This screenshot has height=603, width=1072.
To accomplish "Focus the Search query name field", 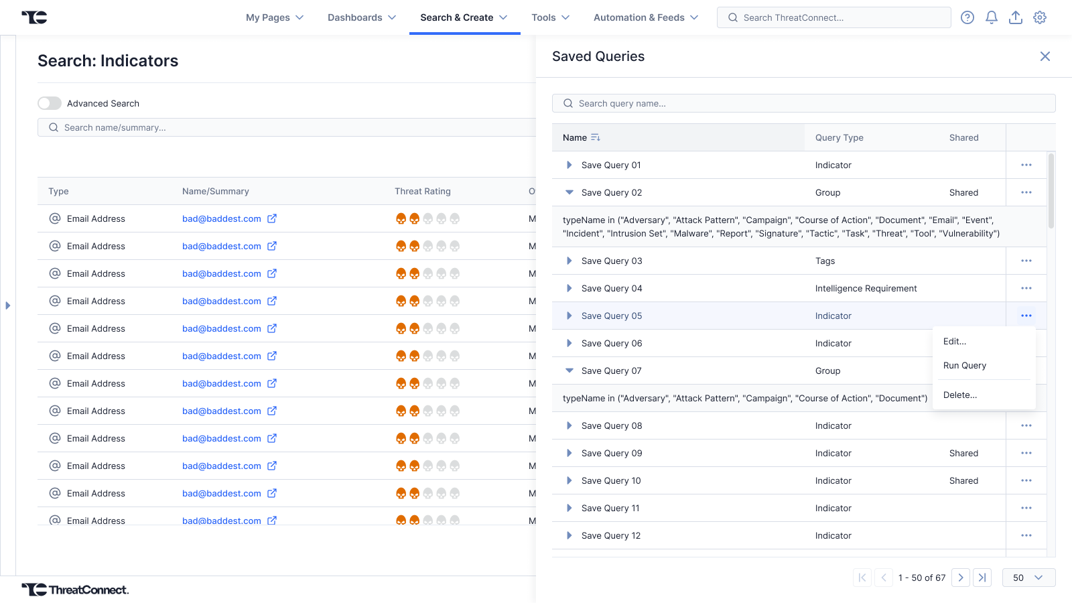I will tap(804, 103).
